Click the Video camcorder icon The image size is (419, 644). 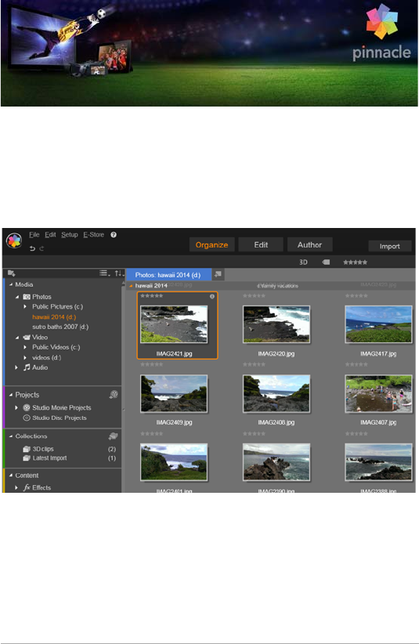(x=27, y=337)
